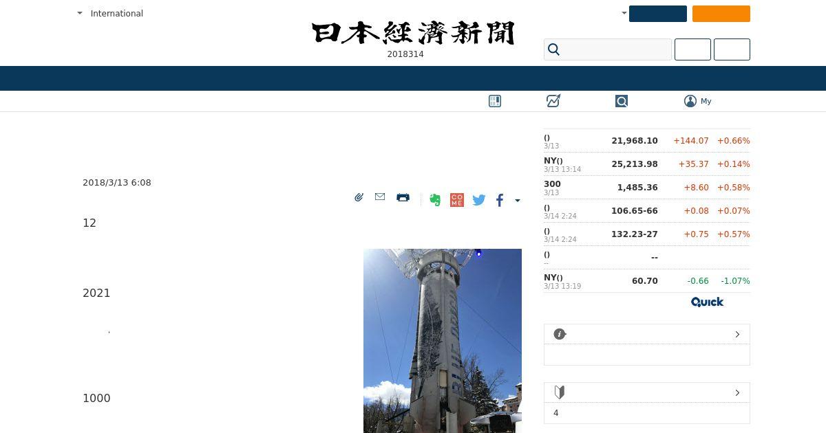Screen dimensions: 826x433
Task: Open the article search icon
Action: [x=622, y=101]
